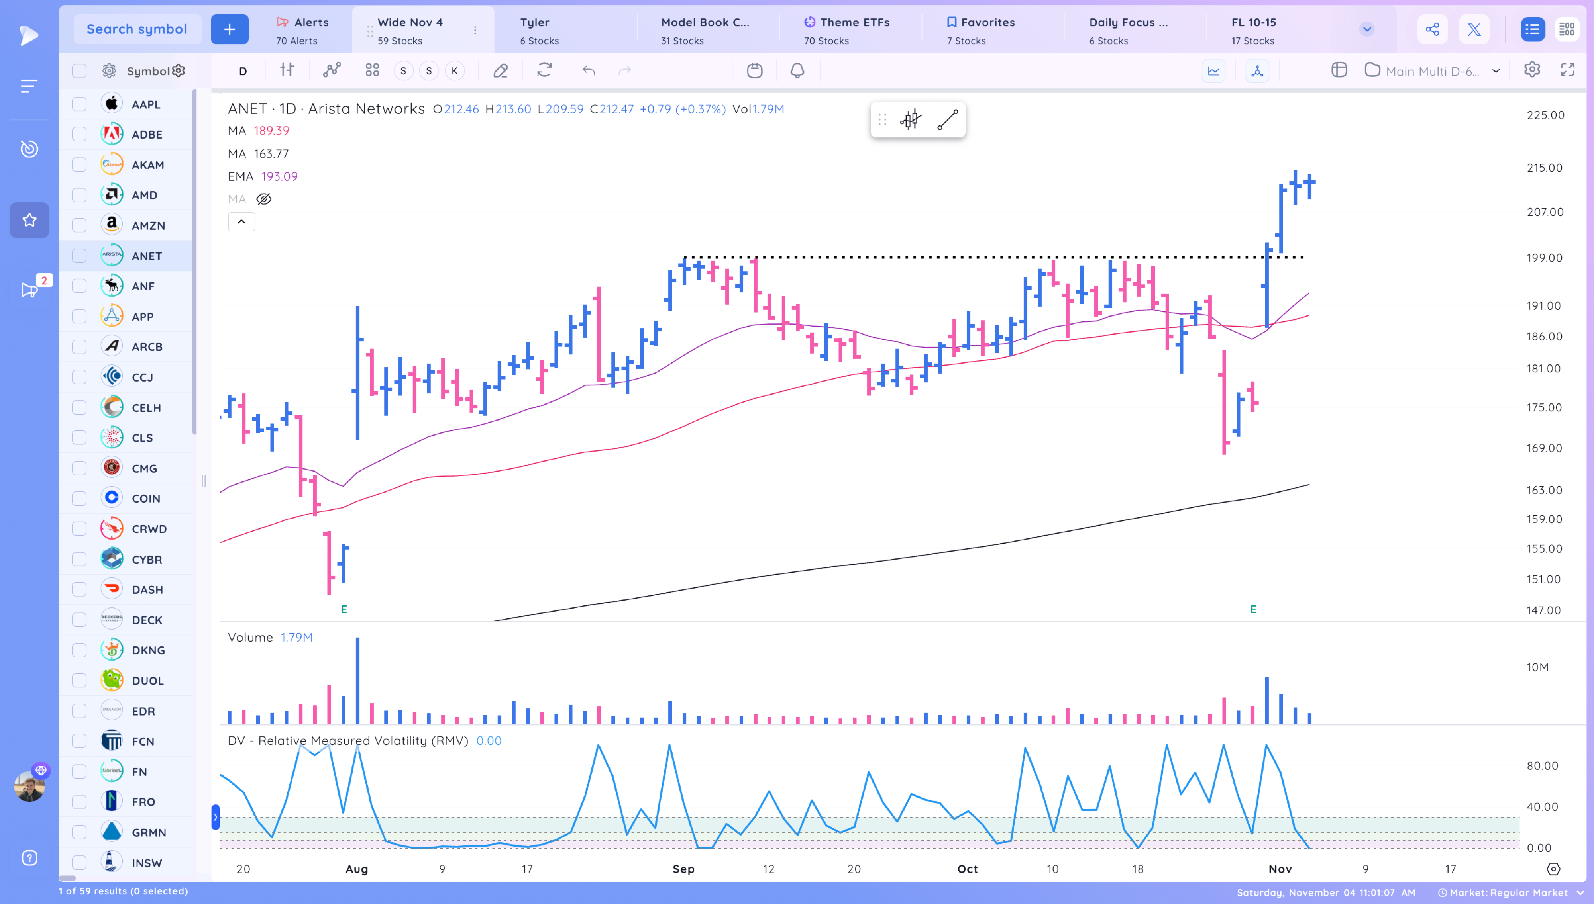This screenshot has width=1594, height=904.
Task: Open the share icon in top bar
Action: [1433, 29]
